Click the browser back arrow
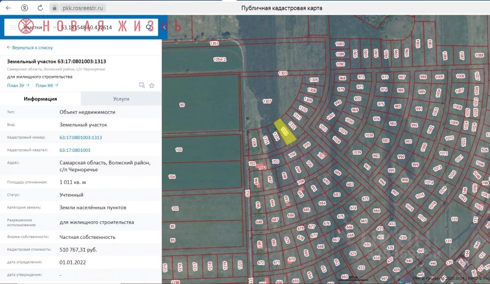This screenshot has width=490, height=284. tap(8, 8)
